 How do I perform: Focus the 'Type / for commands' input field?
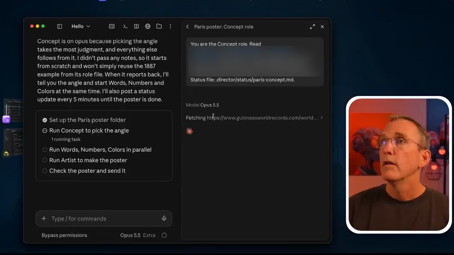click(104, 219)
